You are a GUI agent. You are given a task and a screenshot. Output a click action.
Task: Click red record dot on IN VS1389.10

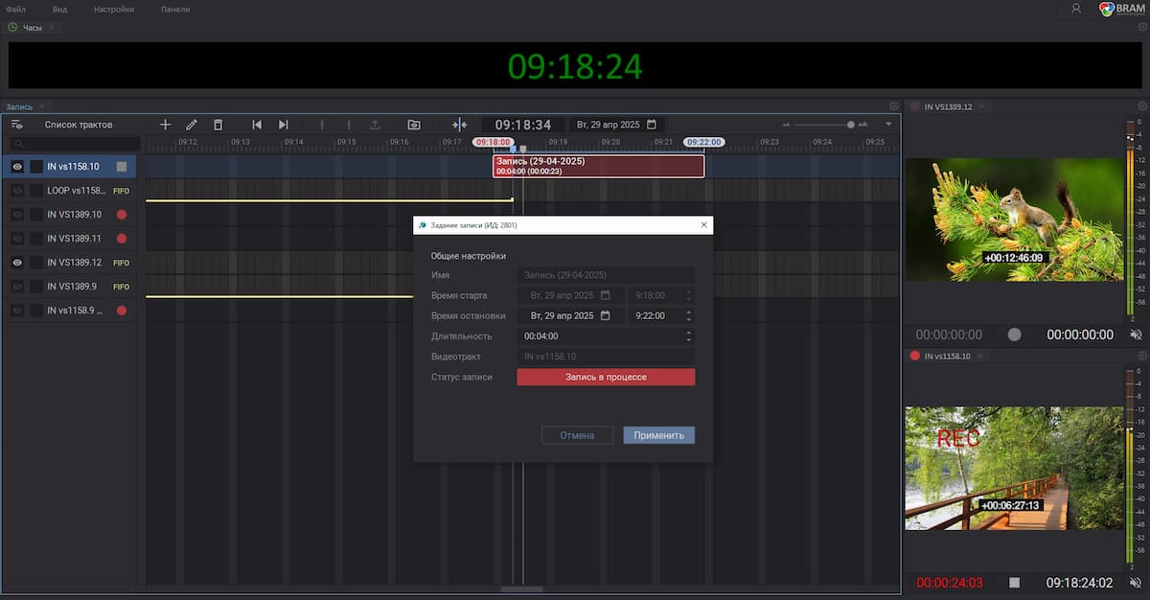click(x=122, y=215)
